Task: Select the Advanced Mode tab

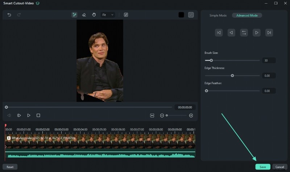Action: click(x=246, y=16)
